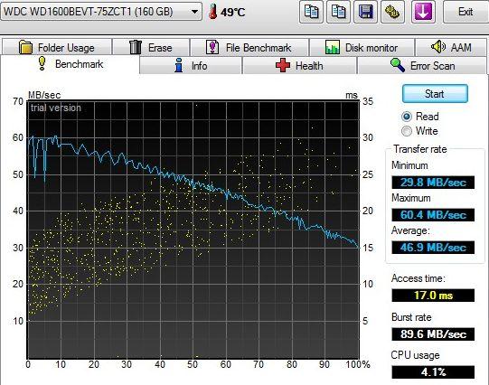This screenshot has height=385, width=489.
Task: Open the Erase tab
Action: coord(151,47)
